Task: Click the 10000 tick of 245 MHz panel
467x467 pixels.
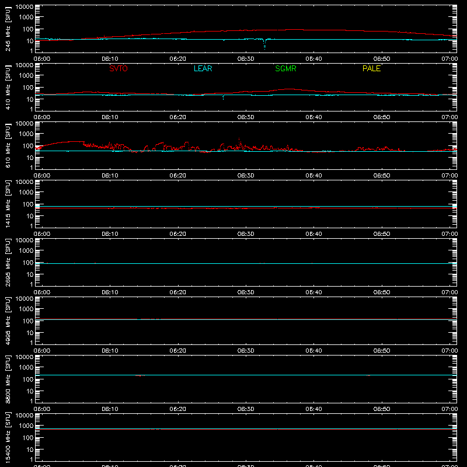Action: click(25, 7)
